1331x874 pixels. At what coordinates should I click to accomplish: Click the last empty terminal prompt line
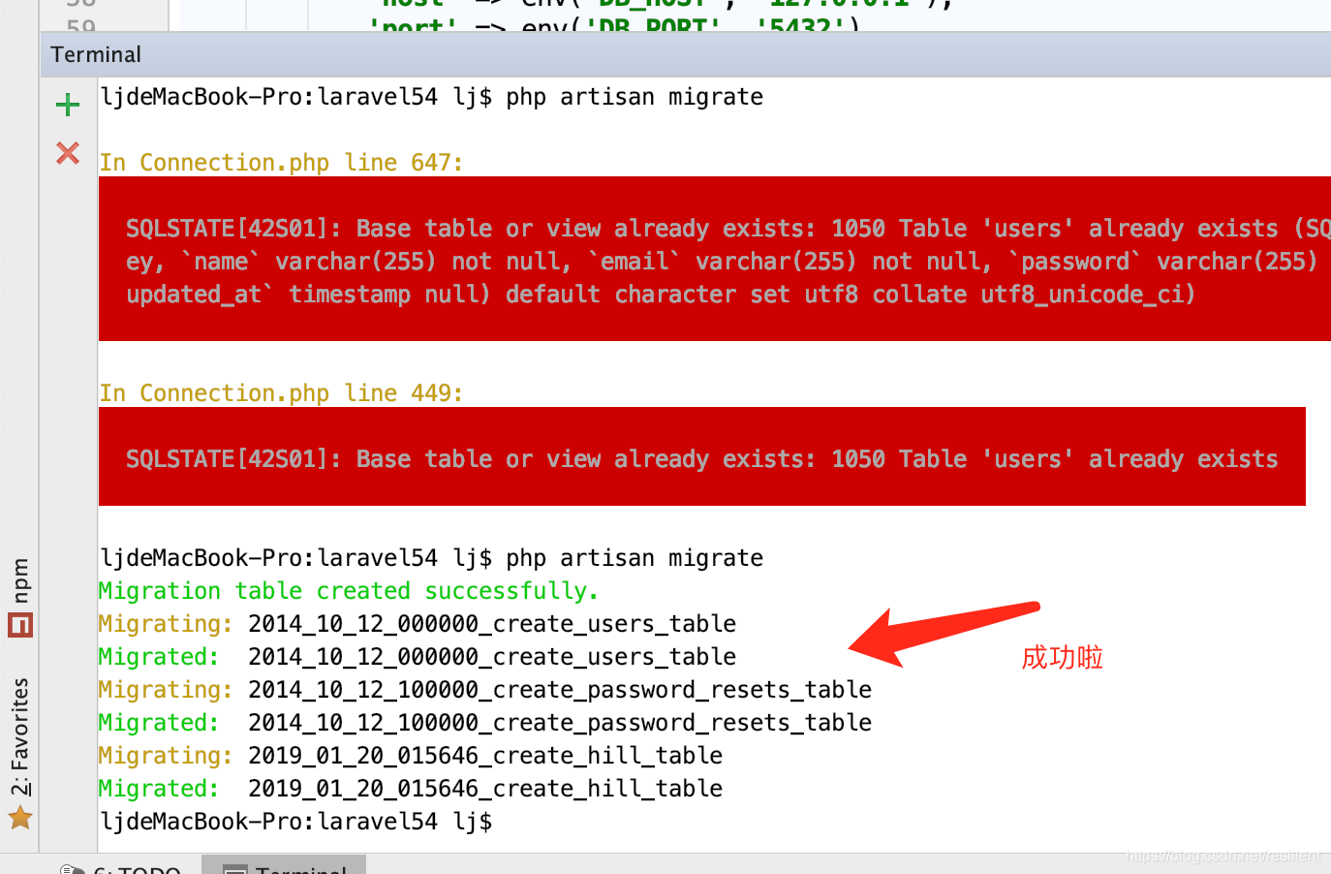[296, 822]
